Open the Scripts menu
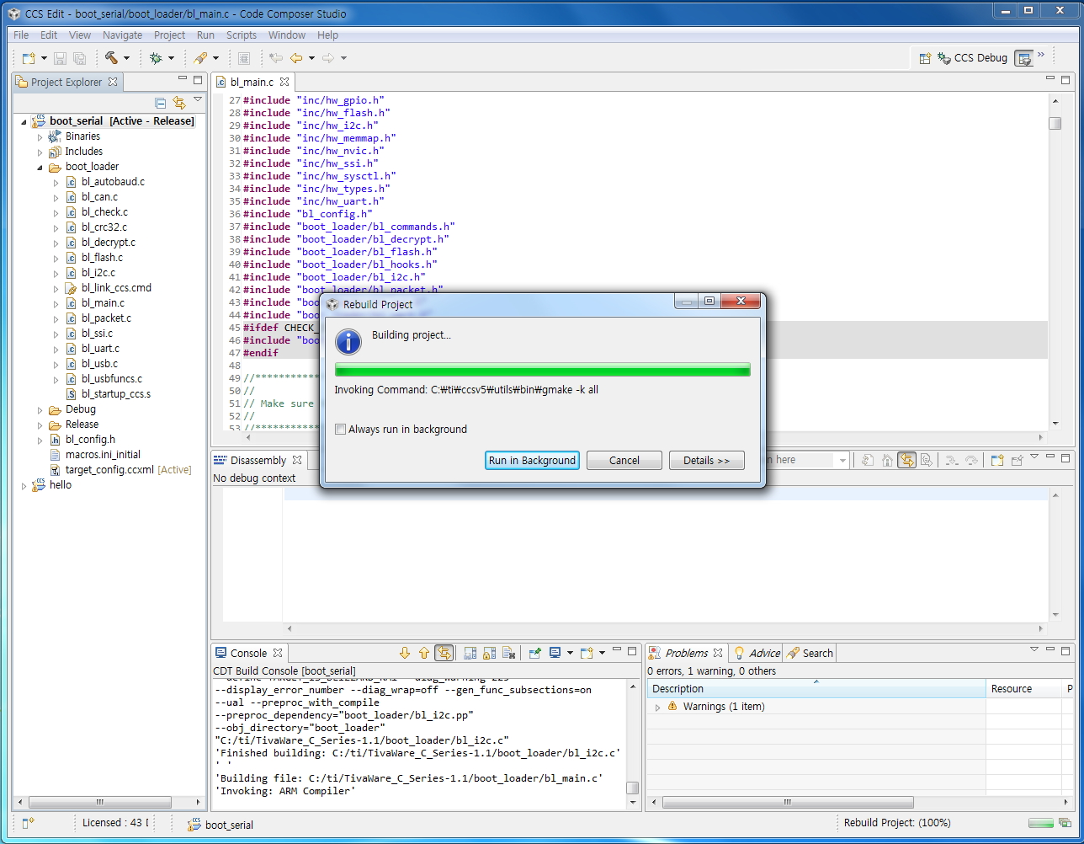This screenshot has height=844, width=1084. pyautogui.click(x=242, y=35)
